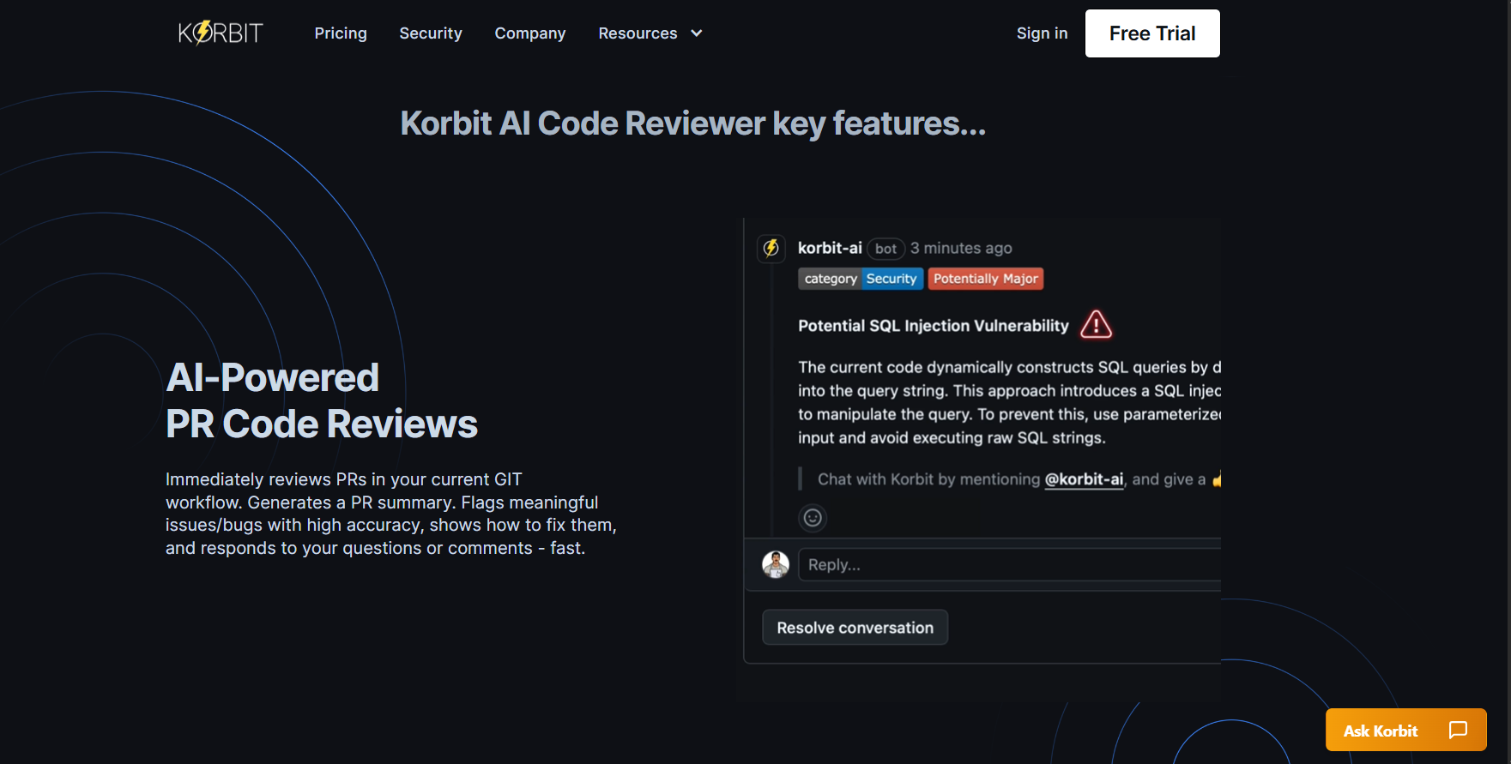Focus the Reply... input field
1511x764 pixels.
(x=1009, y=565)
